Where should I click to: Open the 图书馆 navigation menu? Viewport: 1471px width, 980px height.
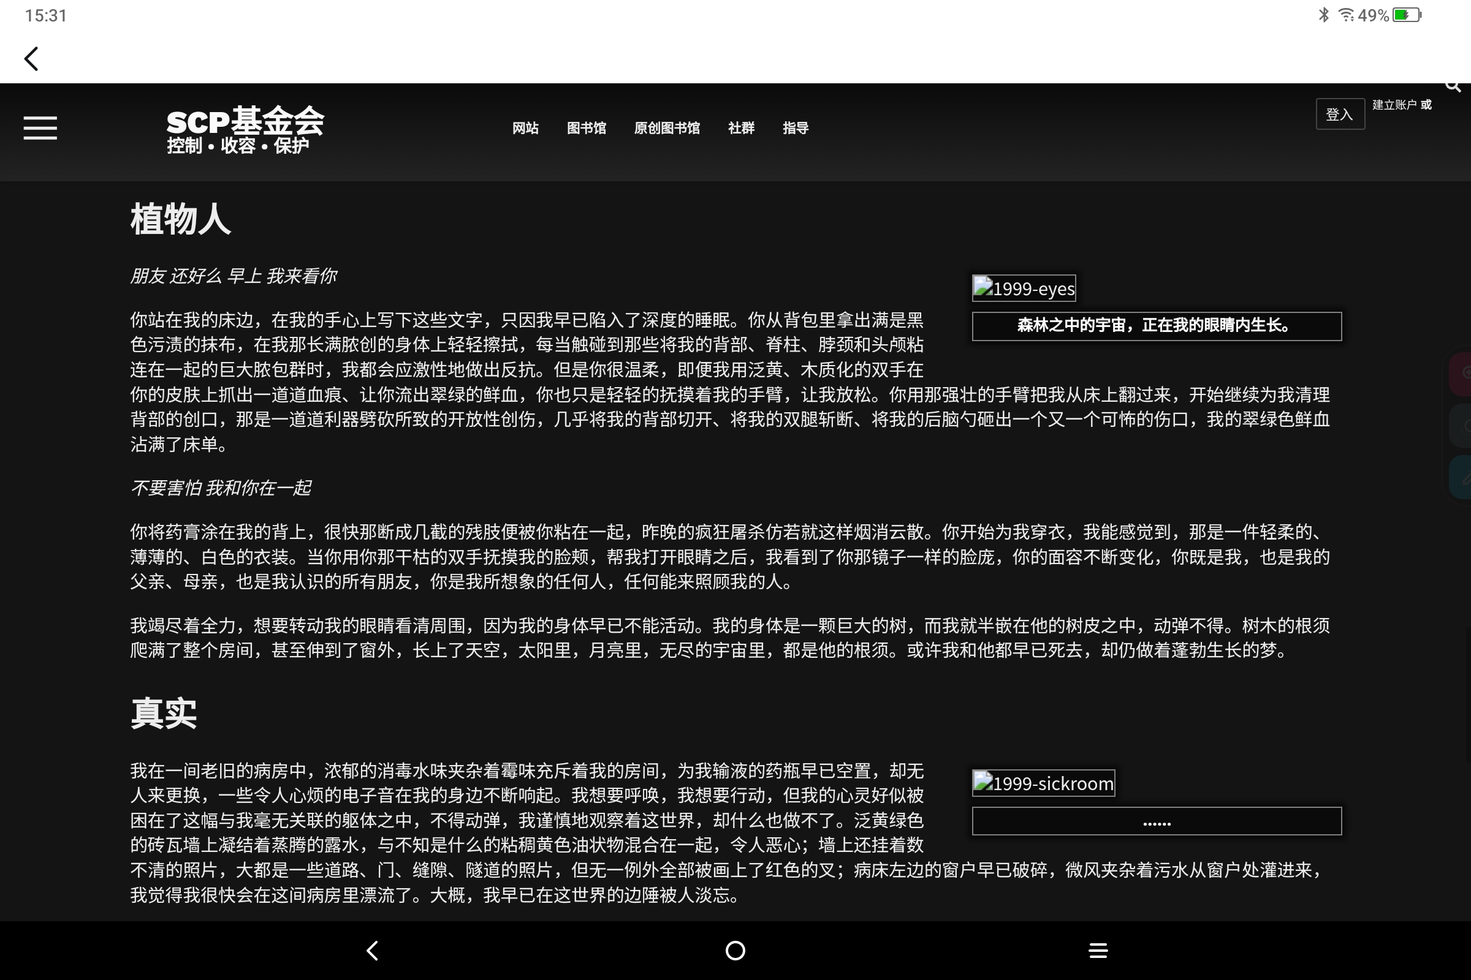[x=586, y=128]
